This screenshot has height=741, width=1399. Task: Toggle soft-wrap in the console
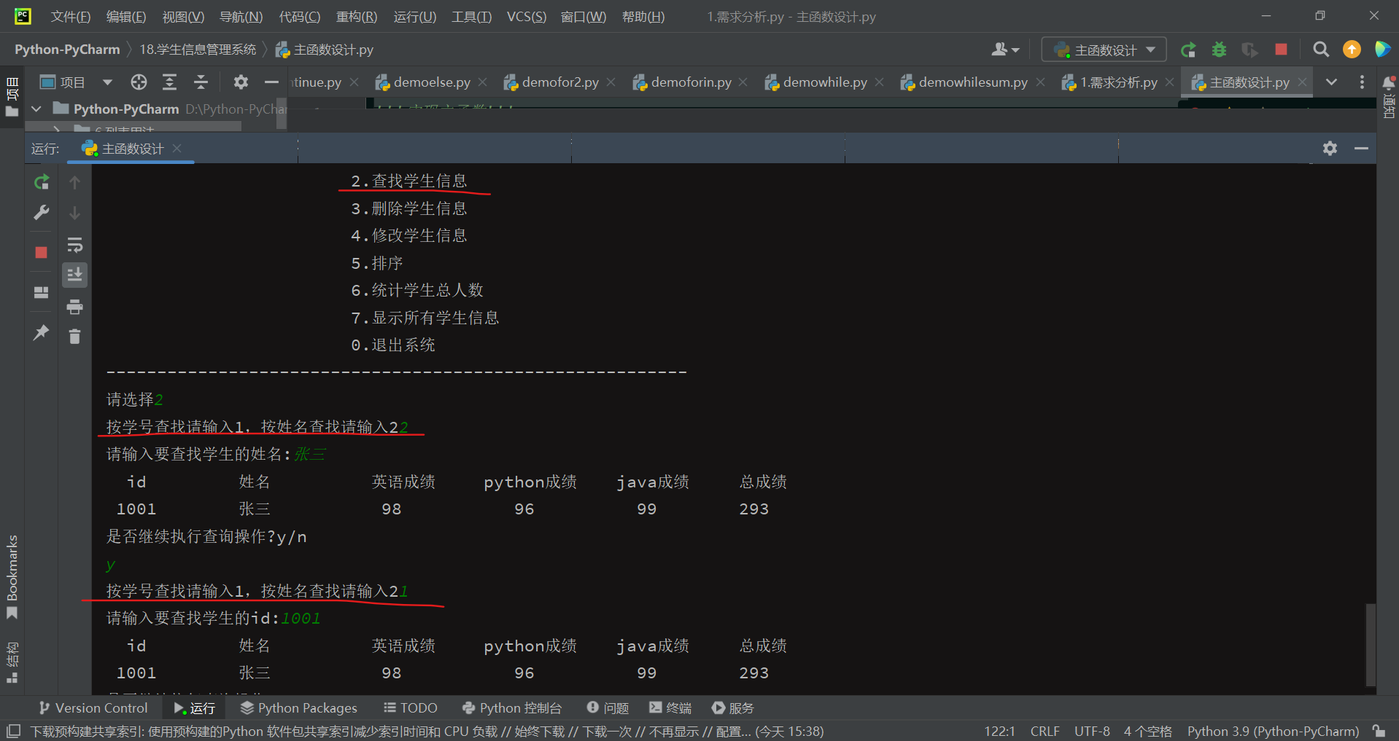click(x=74, y=245)
